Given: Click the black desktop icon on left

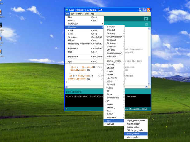Looking at the screenshot, I should (x=1, y=25).
